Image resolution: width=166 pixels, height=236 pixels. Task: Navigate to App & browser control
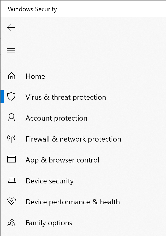[x=62, y=160]
